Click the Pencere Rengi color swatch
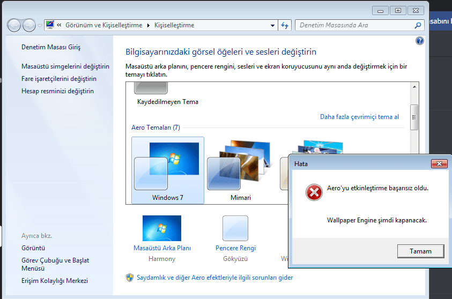 click(x=235, y=228)
